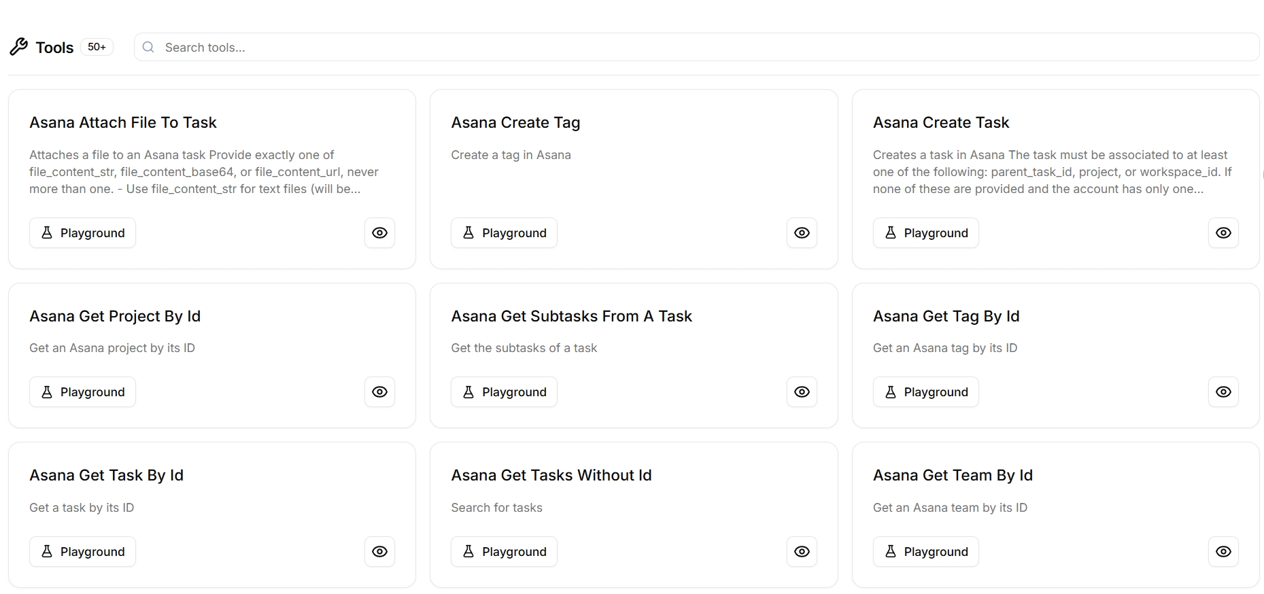Click the Asana Get Tasks Without Id title
This screenshot has width=1264, height=594.
click(x=551, y=475)
